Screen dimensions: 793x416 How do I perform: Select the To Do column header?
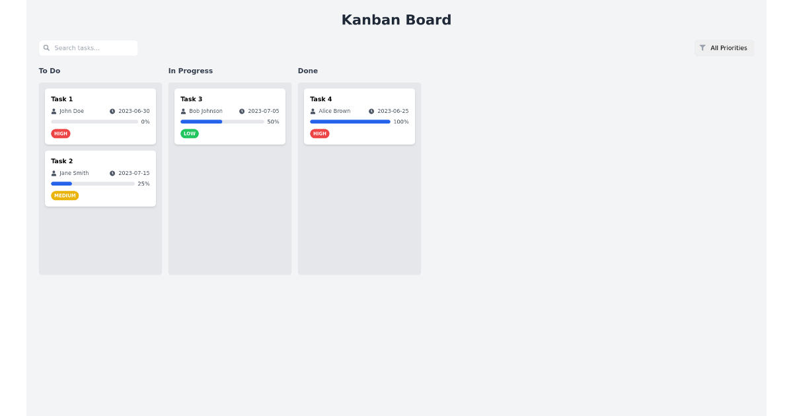(x=50, y=71)
